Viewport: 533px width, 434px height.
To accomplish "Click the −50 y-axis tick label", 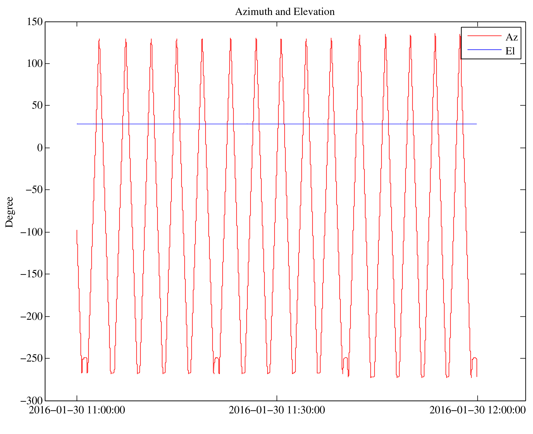I will click(x=34, y=190).
